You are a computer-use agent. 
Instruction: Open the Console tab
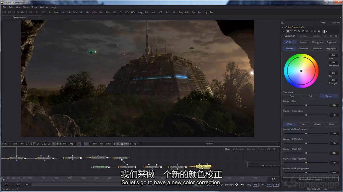click(240, 149)
